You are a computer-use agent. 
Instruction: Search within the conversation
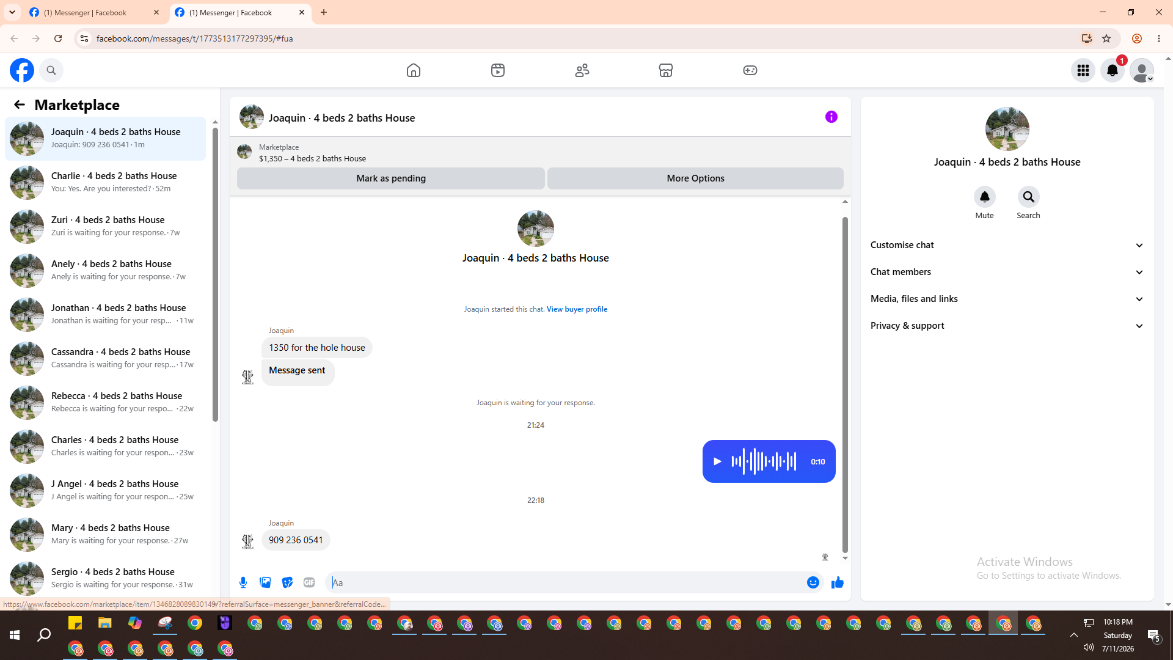point(1029,197)
